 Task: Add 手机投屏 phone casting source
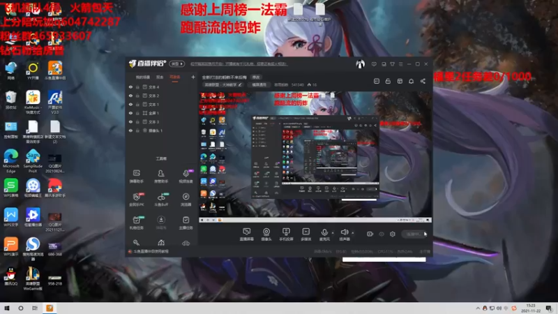[286, 234]
